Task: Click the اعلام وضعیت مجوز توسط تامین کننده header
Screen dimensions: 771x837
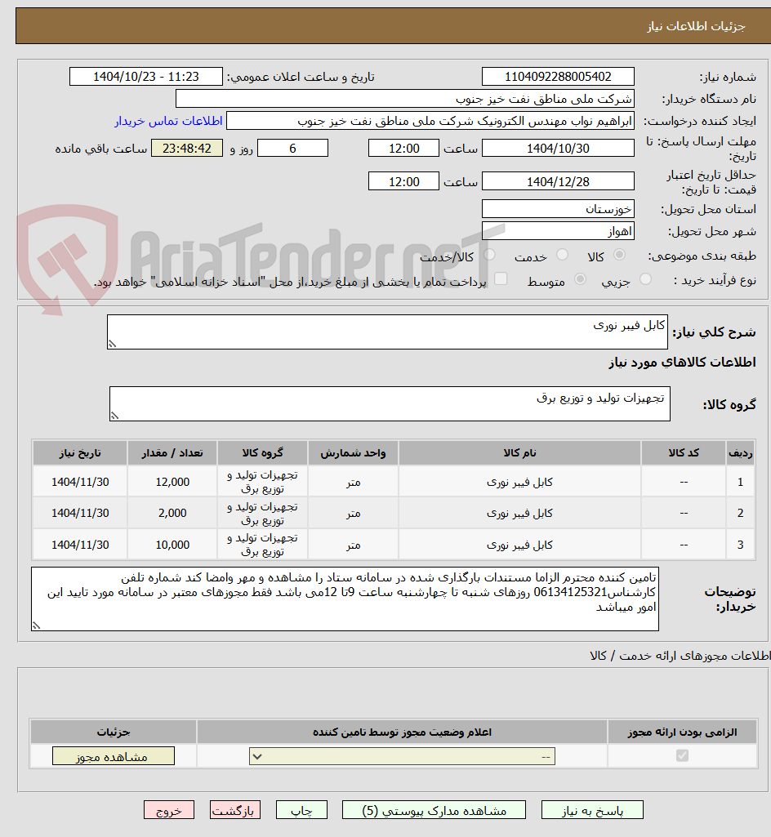Action: tap(402, 732)
